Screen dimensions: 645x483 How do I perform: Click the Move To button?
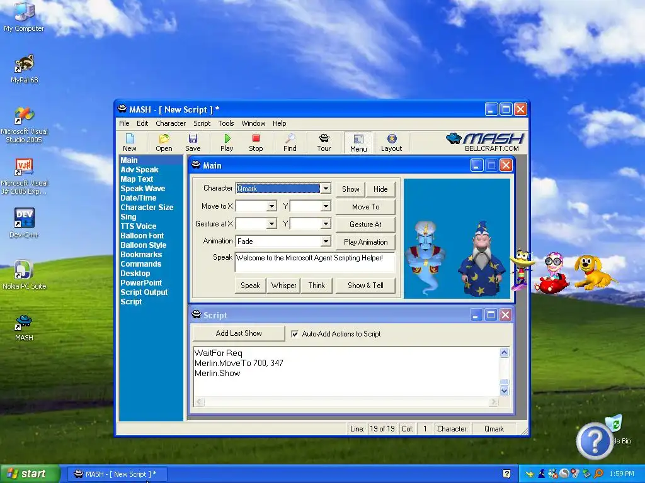pyautogui.click(x=366, y=206)
